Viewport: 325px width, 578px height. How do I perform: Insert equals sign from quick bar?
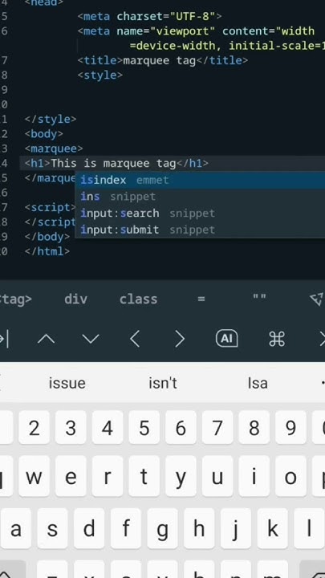pos(201,299)
